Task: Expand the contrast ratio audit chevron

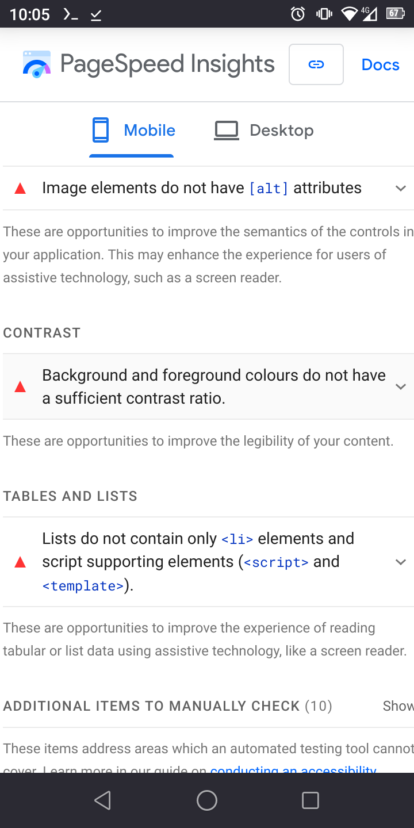Action: click(x=401, y=386)
